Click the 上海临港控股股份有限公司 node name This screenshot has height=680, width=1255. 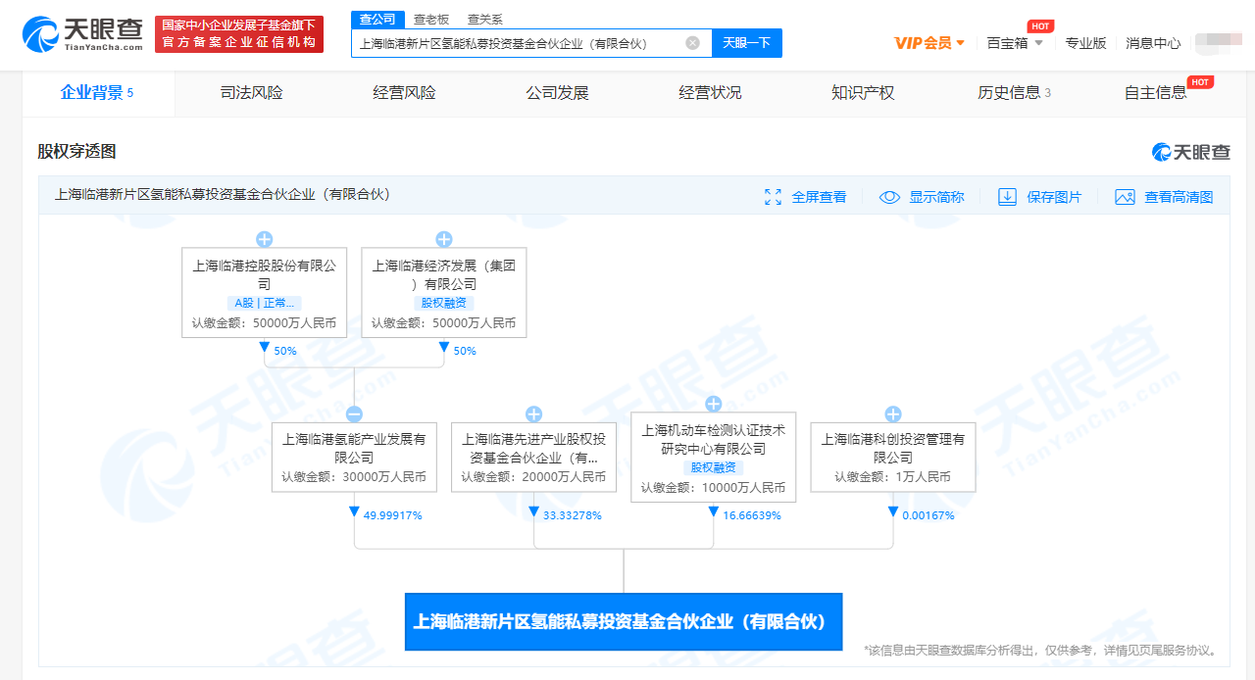coord(264,274)
